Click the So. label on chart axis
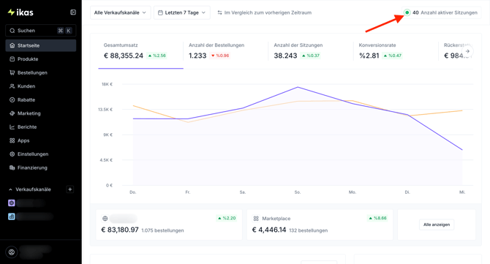Screen dimensions: 490x264 (x=298, y=192)
